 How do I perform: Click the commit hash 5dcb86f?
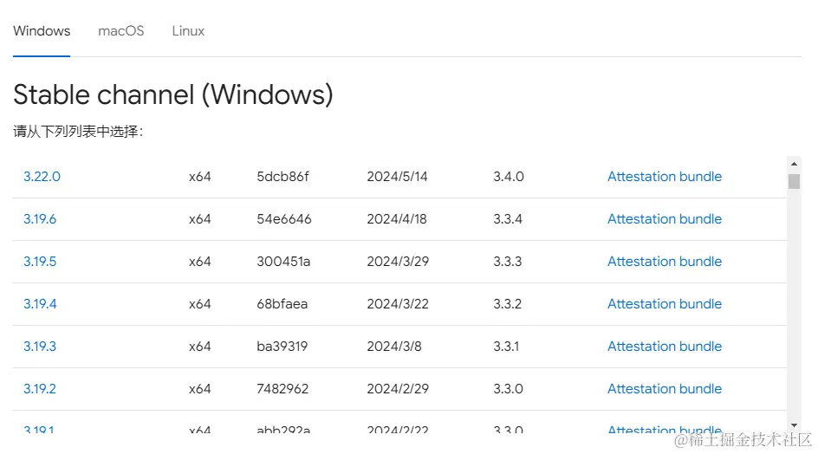282,177
